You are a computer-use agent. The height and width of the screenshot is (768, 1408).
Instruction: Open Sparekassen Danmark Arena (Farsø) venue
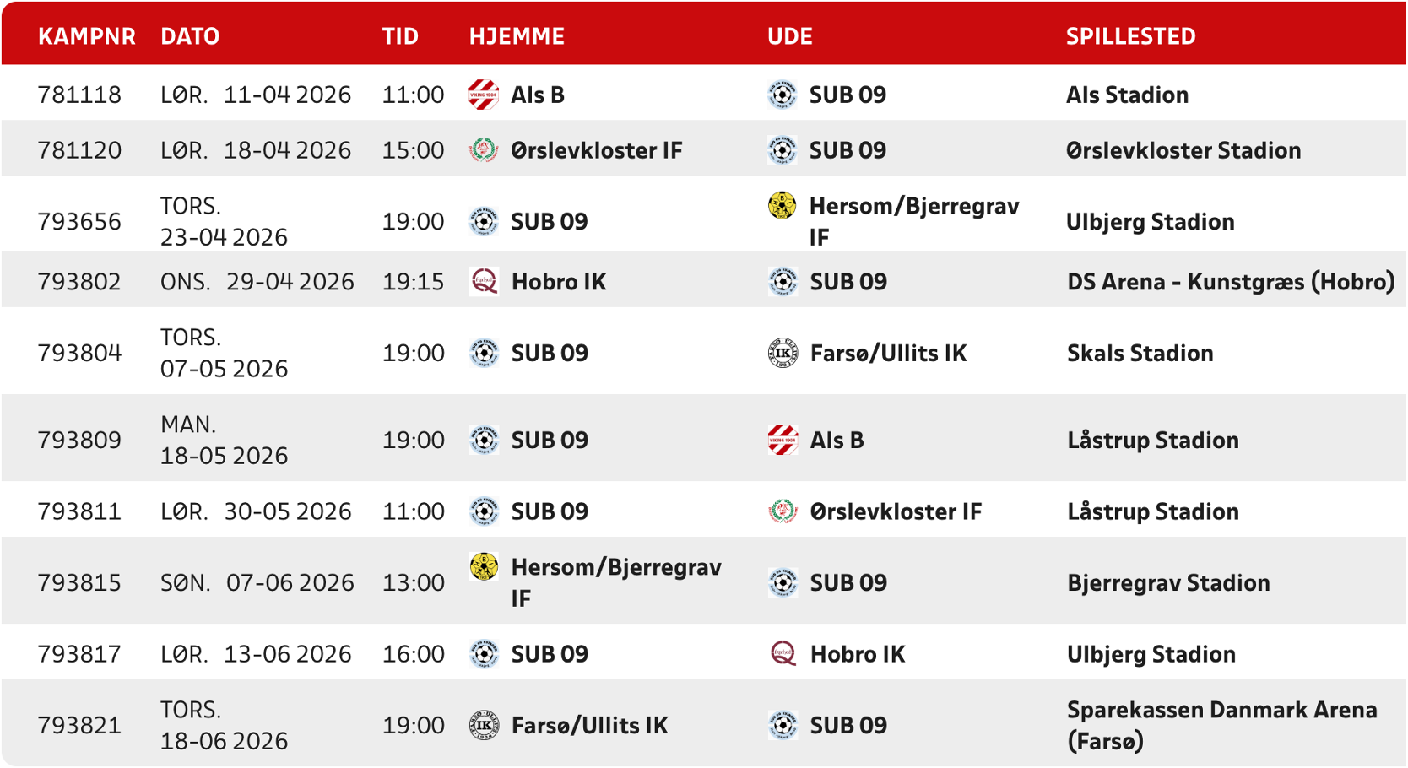(x=1221, y=725)
